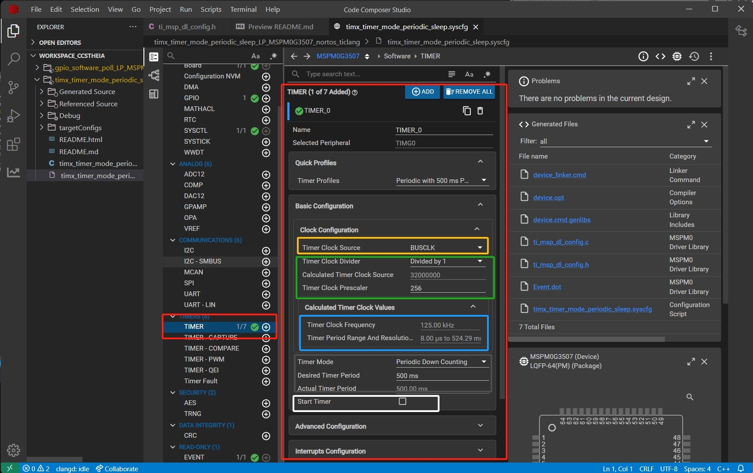Add an ADC12 module instance
Image resolution: width=753 pixels, height=473 pixels.
[x=266, y=175]
